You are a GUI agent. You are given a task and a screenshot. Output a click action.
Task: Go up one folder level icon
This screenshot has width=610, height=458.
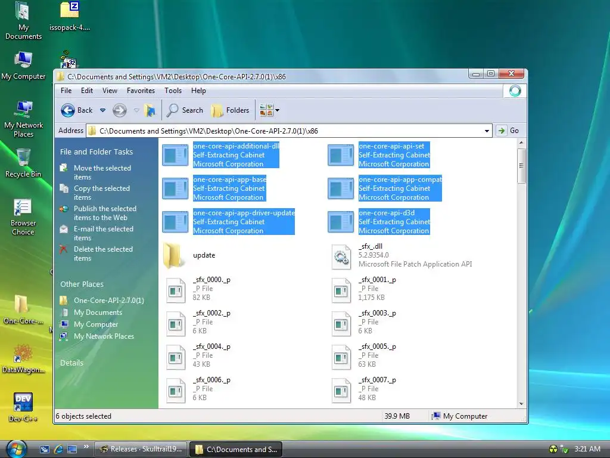150,110
